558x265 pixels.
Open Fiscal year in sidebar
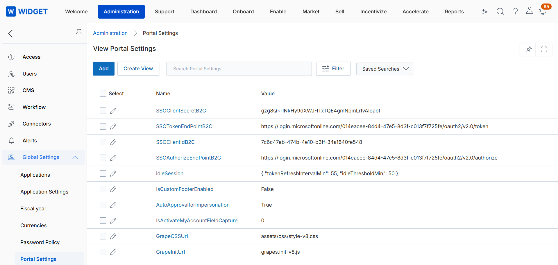pyautogui.click(x=33, y=209)
